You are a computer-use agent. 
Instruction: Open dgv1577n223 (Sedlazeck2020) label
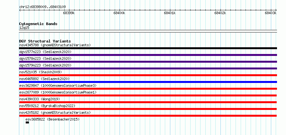(45, 52)
